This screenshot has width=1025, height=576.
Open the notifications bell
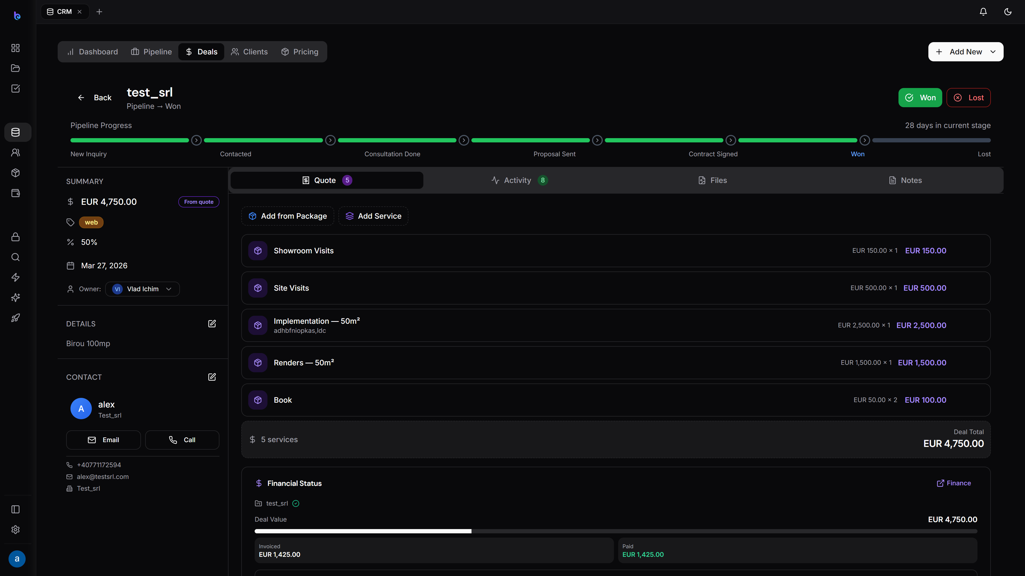tap(983, 11)
